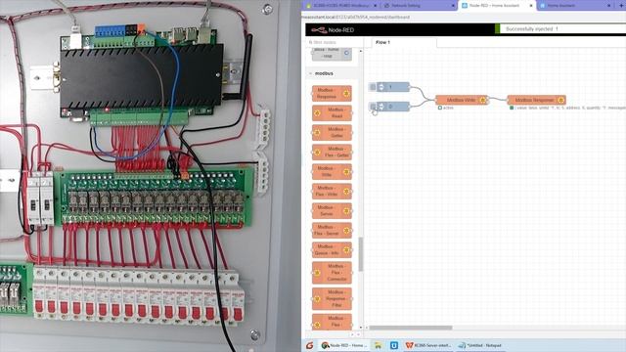Switch to the last Home Assistant browser tab
The height and width of the screenshot is (352, 626).
(575, 6)
